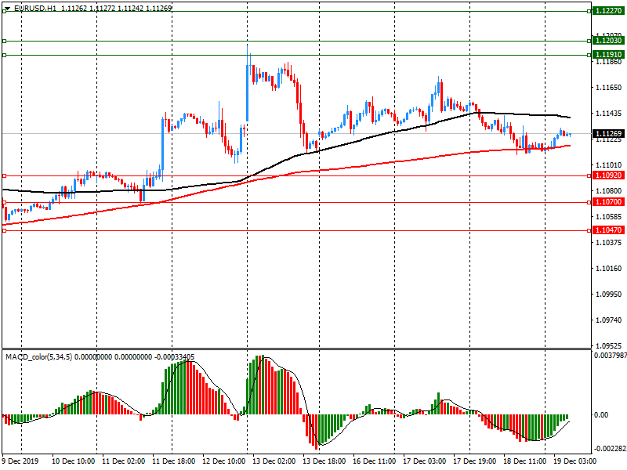Click the 16 Dec 11:00 time label

(x=375, y=461)
